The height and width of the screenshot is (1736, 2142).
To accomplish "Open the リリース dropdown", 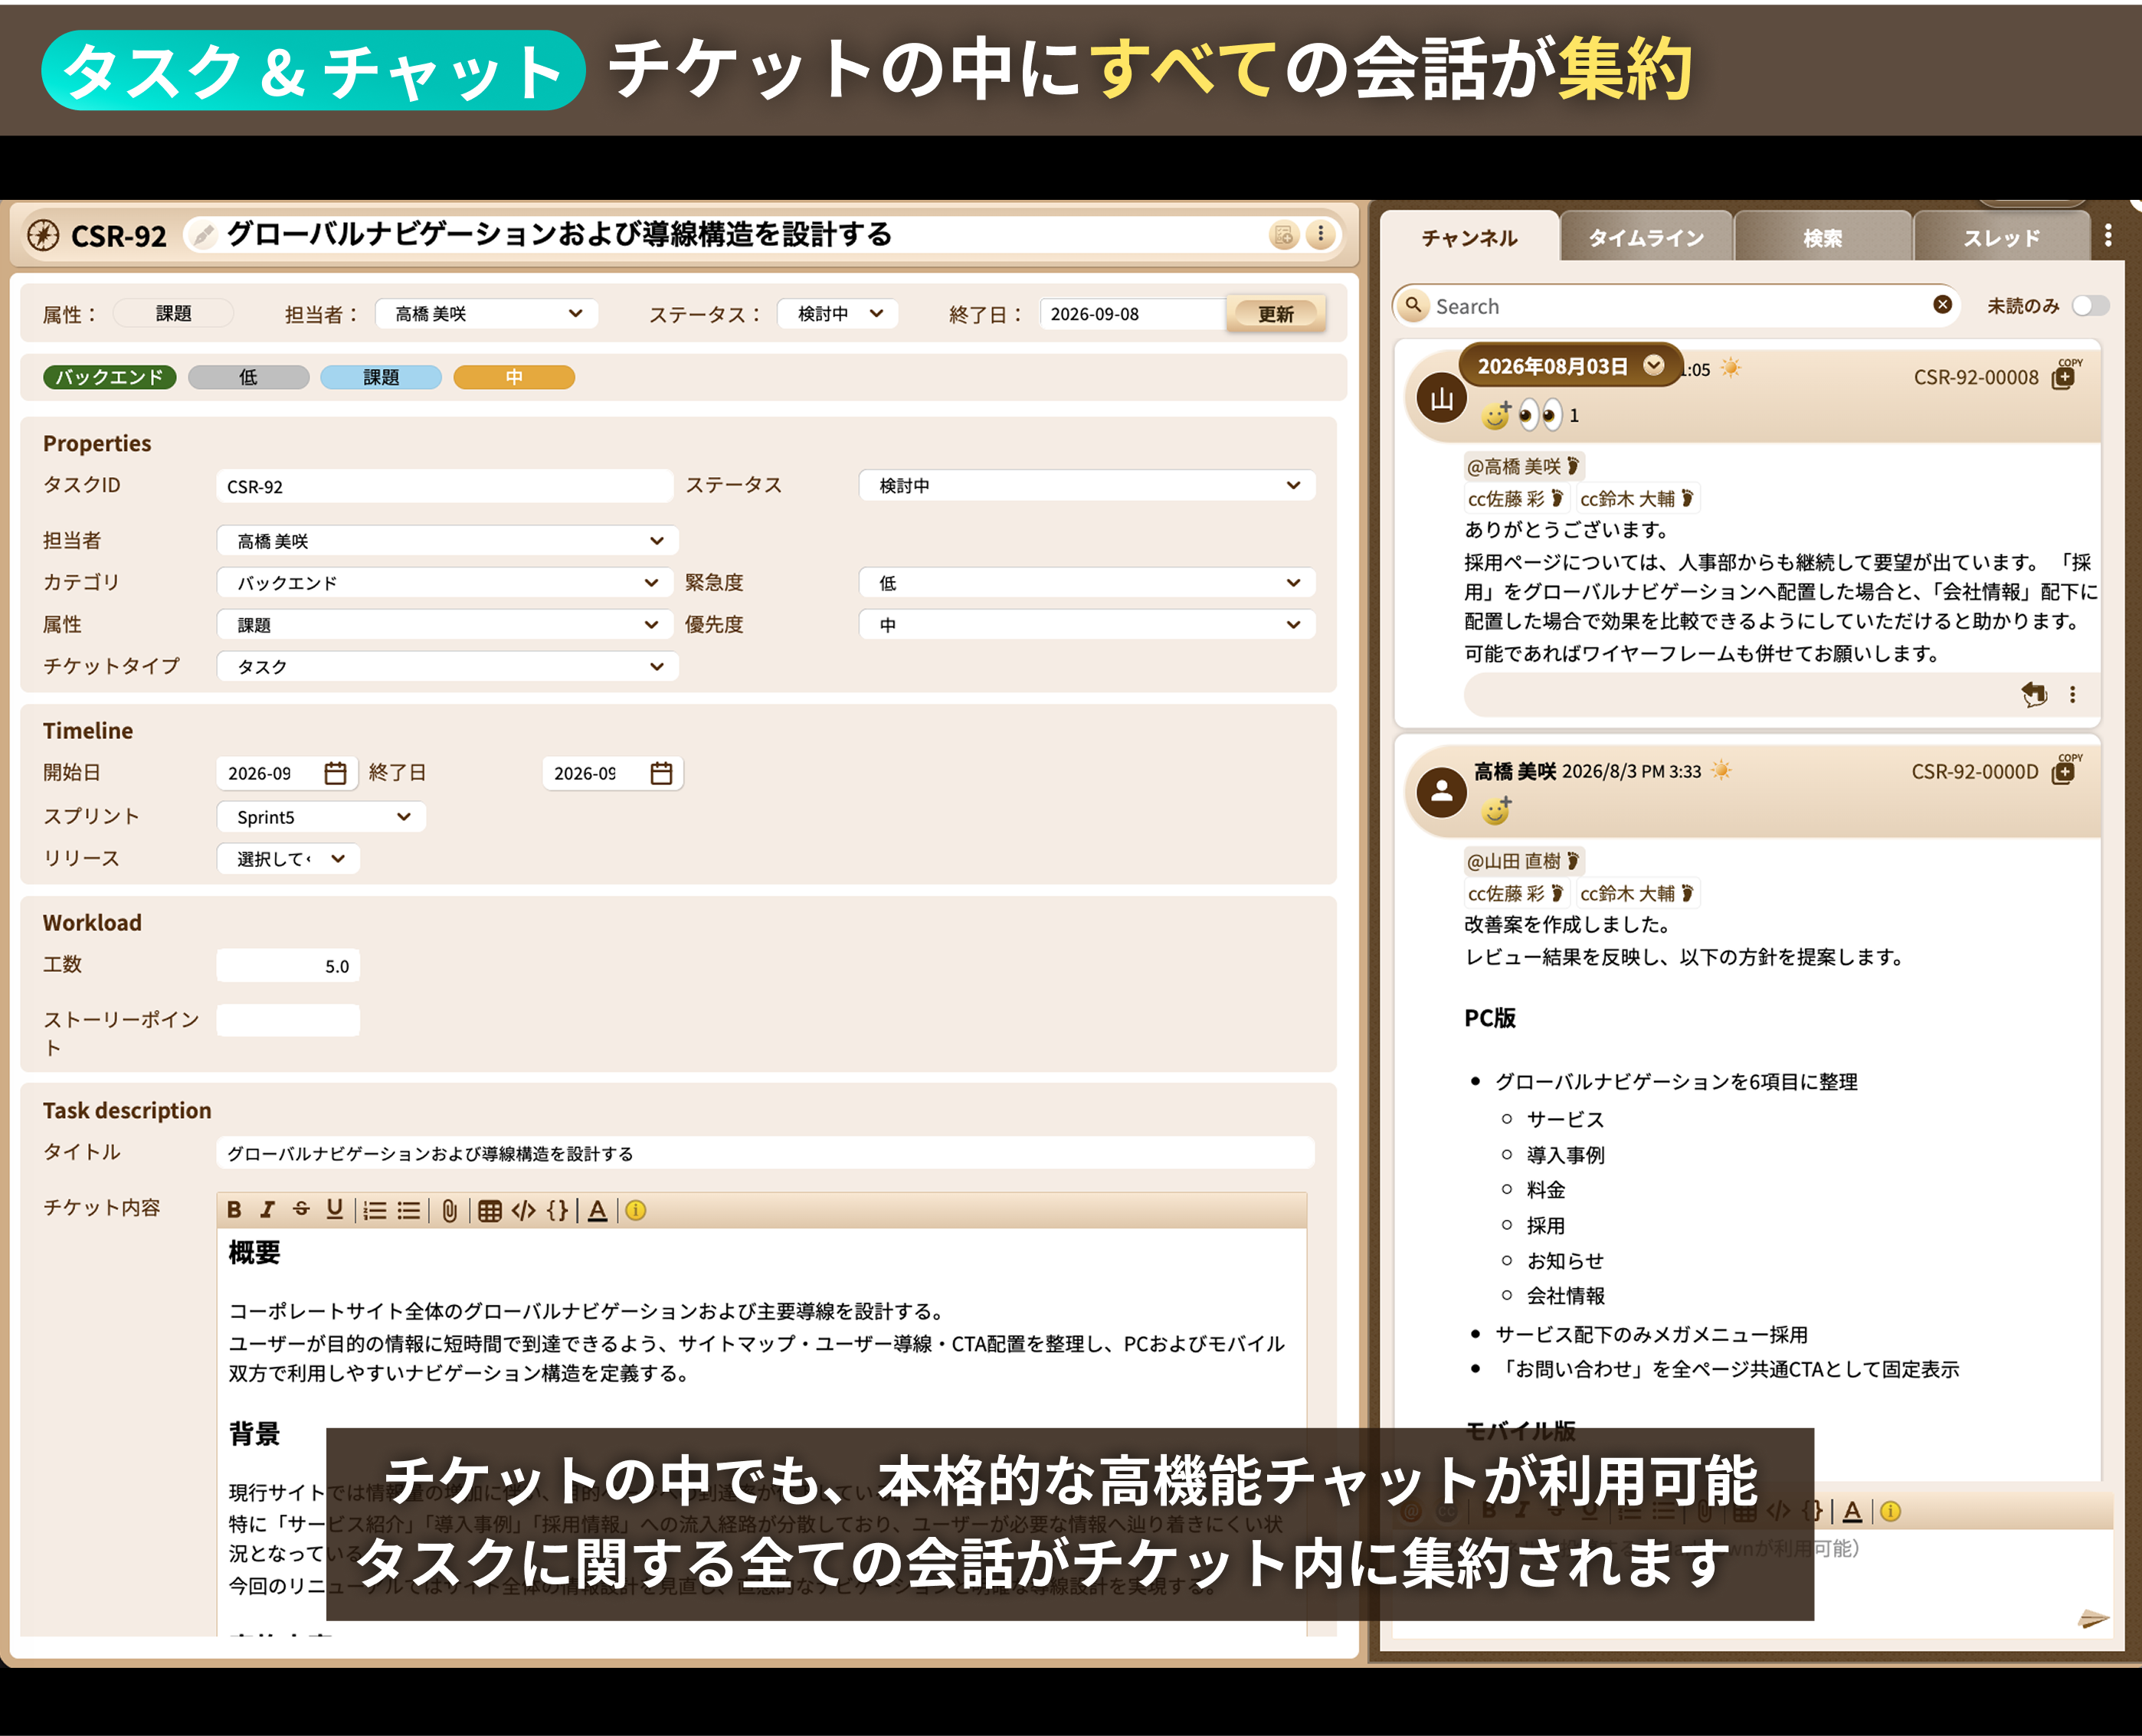I will click(288, 859).
